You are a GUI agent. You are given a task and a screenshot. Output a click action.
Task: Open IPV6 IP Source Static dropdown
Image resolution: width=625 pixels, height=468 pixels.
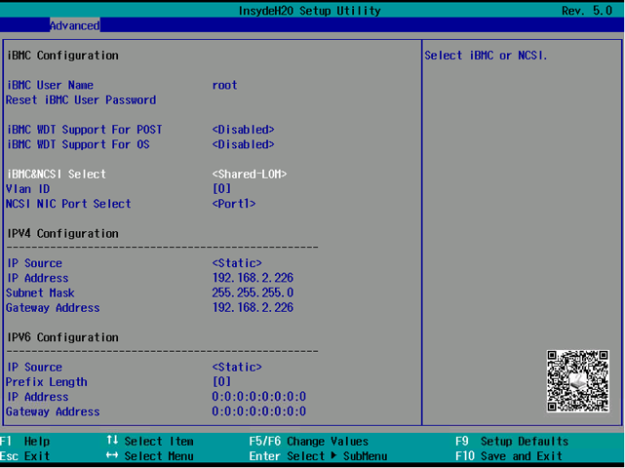(237, 368)
